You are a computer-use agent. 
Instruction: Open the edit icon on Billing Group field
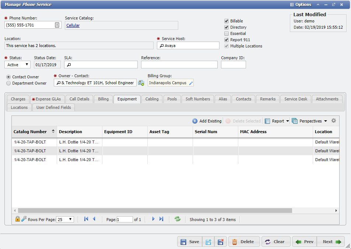pyautogui.click(x=191, y=83)
